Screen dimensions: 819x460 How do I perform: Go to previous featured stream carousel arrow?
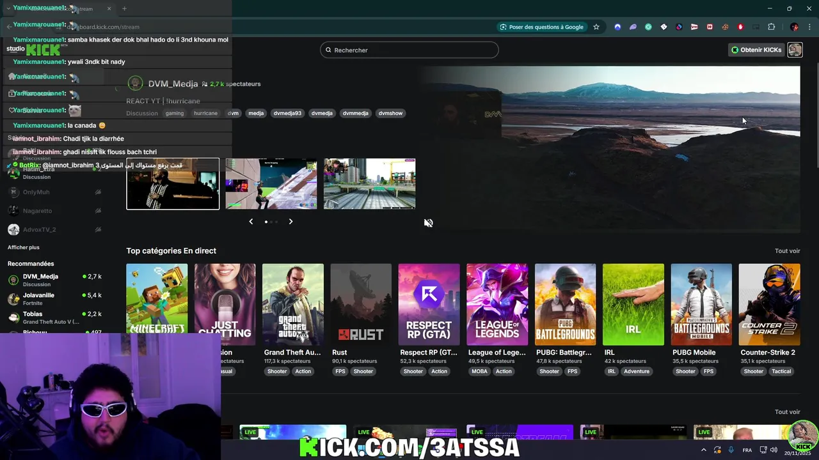[251, 222]
